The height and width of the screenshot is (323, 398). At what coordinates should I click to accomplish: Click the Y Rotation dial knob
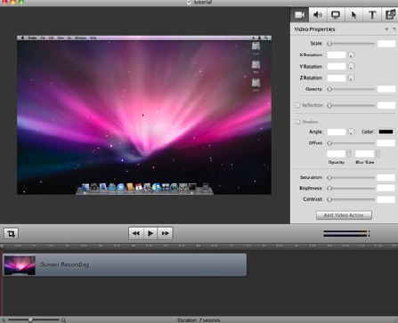click(351, 67)
